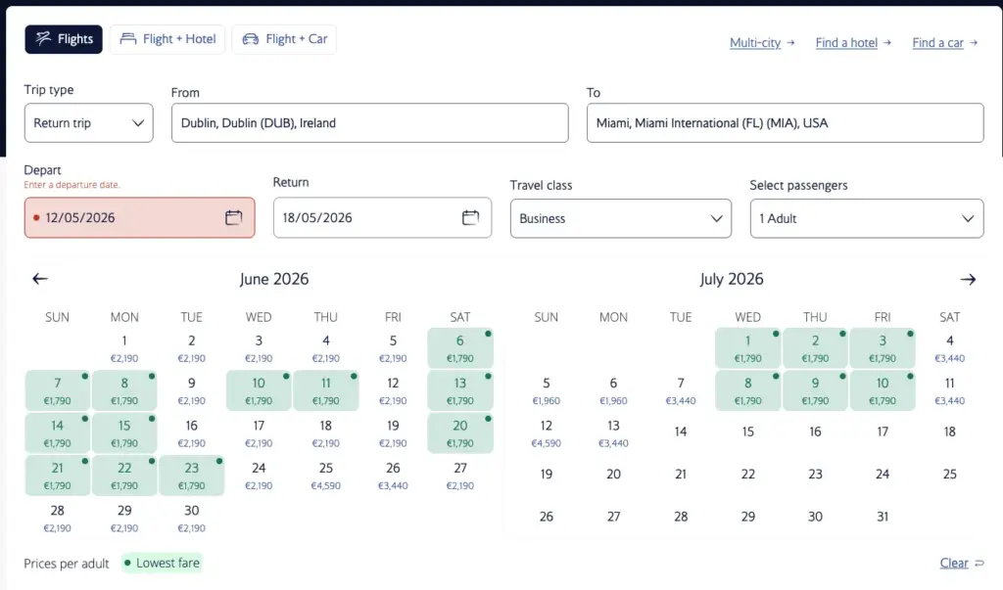Click the airplane icon on the Flights tab
1003x590 pixels.
point(42,38)
